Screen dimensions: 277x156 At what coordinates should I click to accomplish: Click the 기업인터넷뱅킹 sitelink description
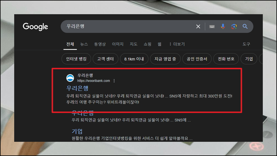(x=132, y=138)
